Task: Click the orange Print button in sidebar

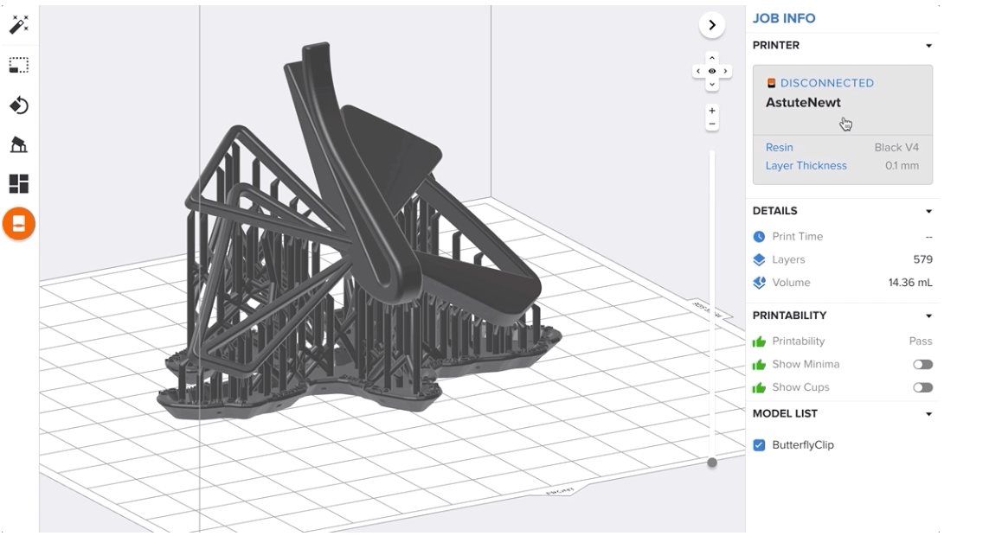Action: tap(18, 224)
